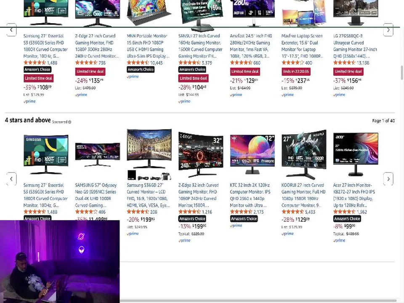This screenshot has width=404, height=303.
Task: Click the $199 price of Samsung S36GD 27"
Action: (x=148, y=220)
